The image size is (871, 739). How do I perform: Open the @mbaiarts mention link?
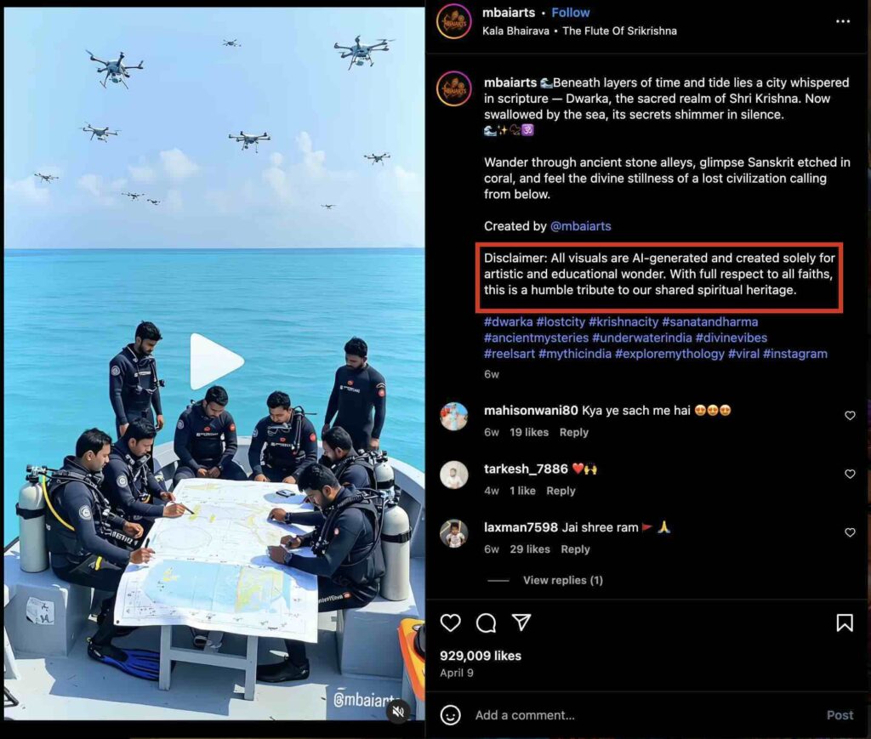[x=580, y=226]
